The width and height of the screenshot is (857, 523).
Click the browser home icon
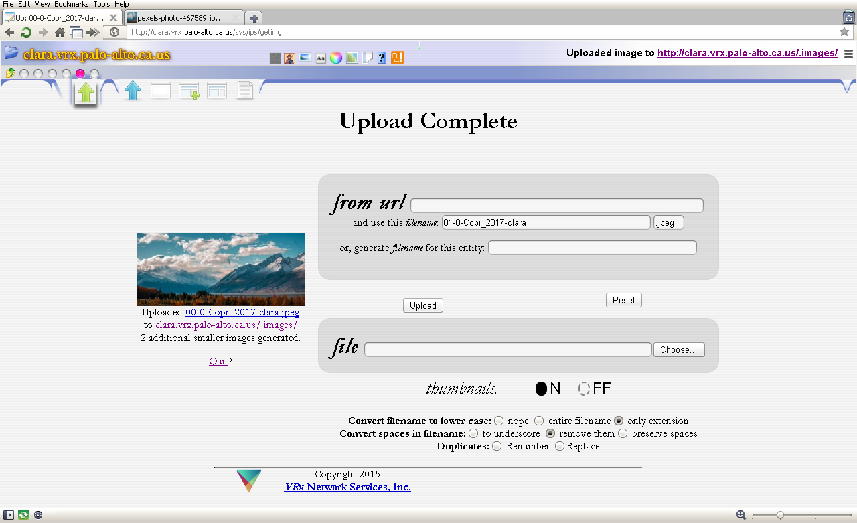[60, 32]
